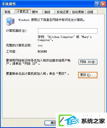Click the 网络 ID(N) button
The height and width of the screenshot is (128, 107).
(88, 62)
